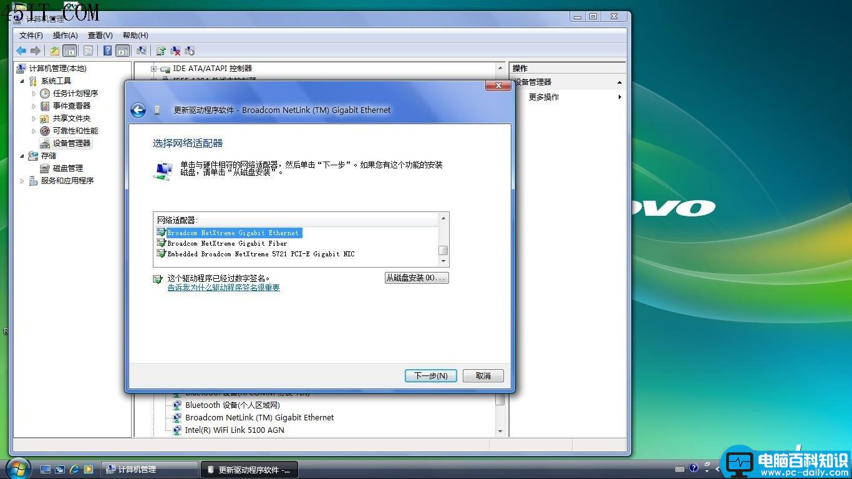852x479 pixels.
Task: Open the 帮助(H) menu
Action: pyautogui.click(x=135, y=36)
